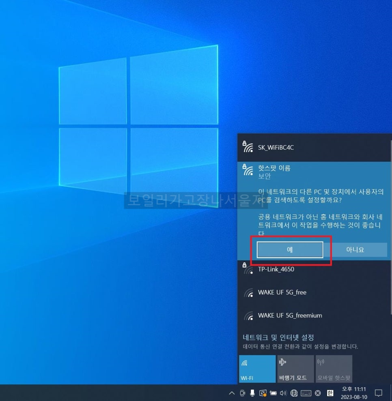Click the camera tray icon
Screen dimensions: 392x401
242,393
